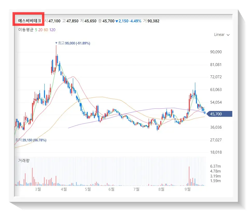Click the 90,090 price axis label
Viewport: 247px width, 211px height.
coord(216,52)
